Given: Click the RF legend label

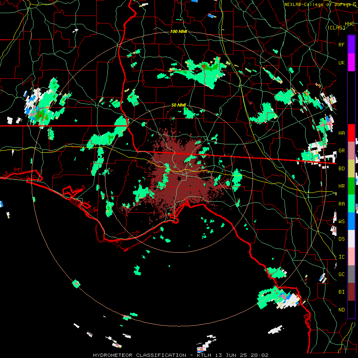Looking at the screenshot, I should [341, 45].
